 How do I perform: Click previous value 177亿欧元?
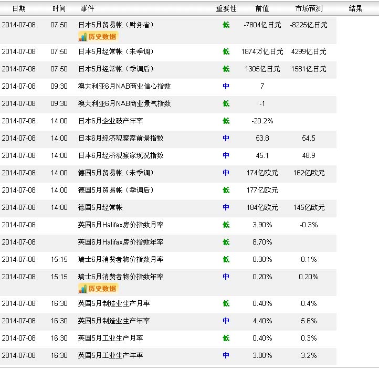tap(262, 190)
